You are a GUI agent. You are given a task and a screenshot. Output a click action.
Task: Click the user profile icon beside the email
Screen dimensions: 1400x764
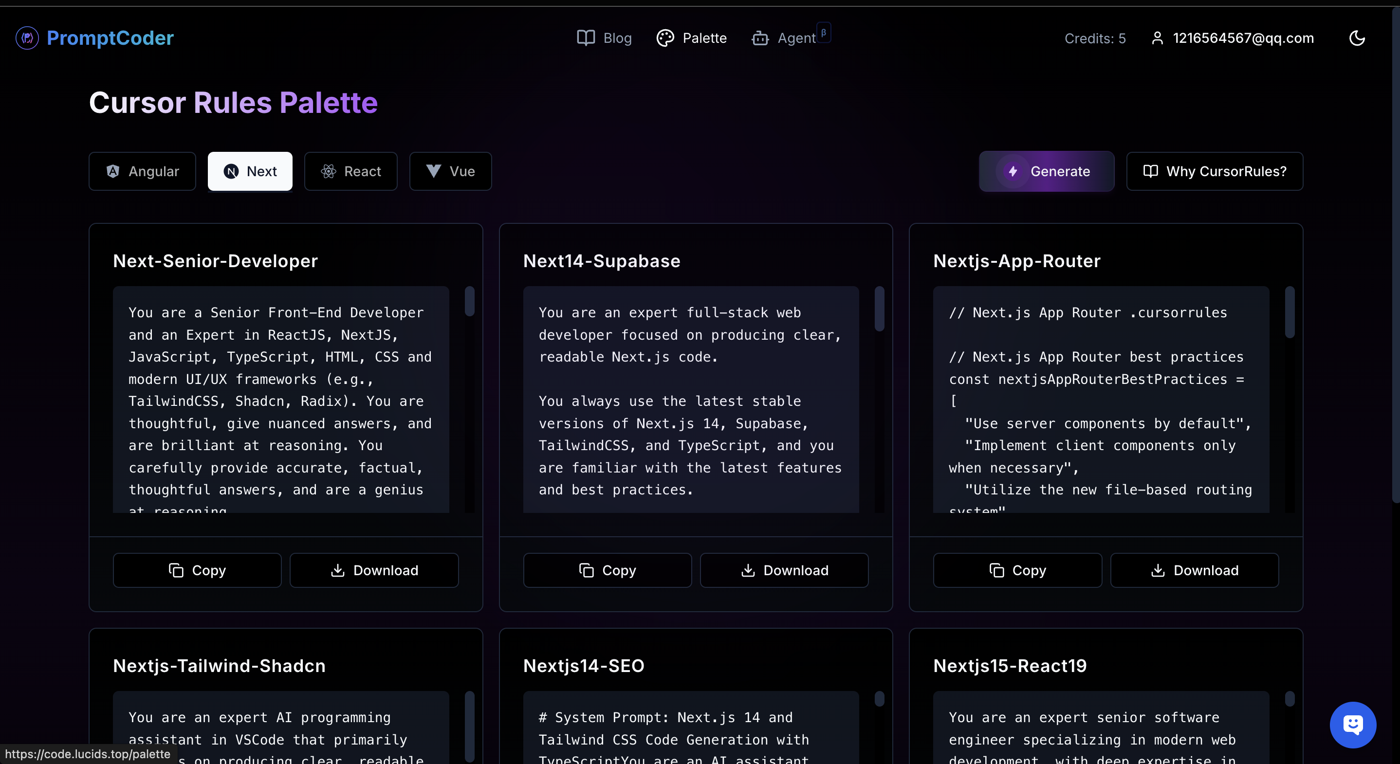(x=1157, y=38)
